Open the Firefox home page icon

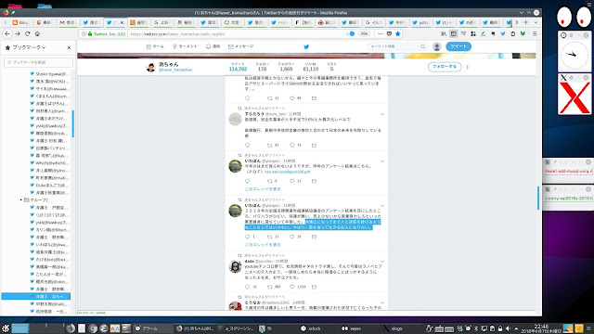pos(37,33)
